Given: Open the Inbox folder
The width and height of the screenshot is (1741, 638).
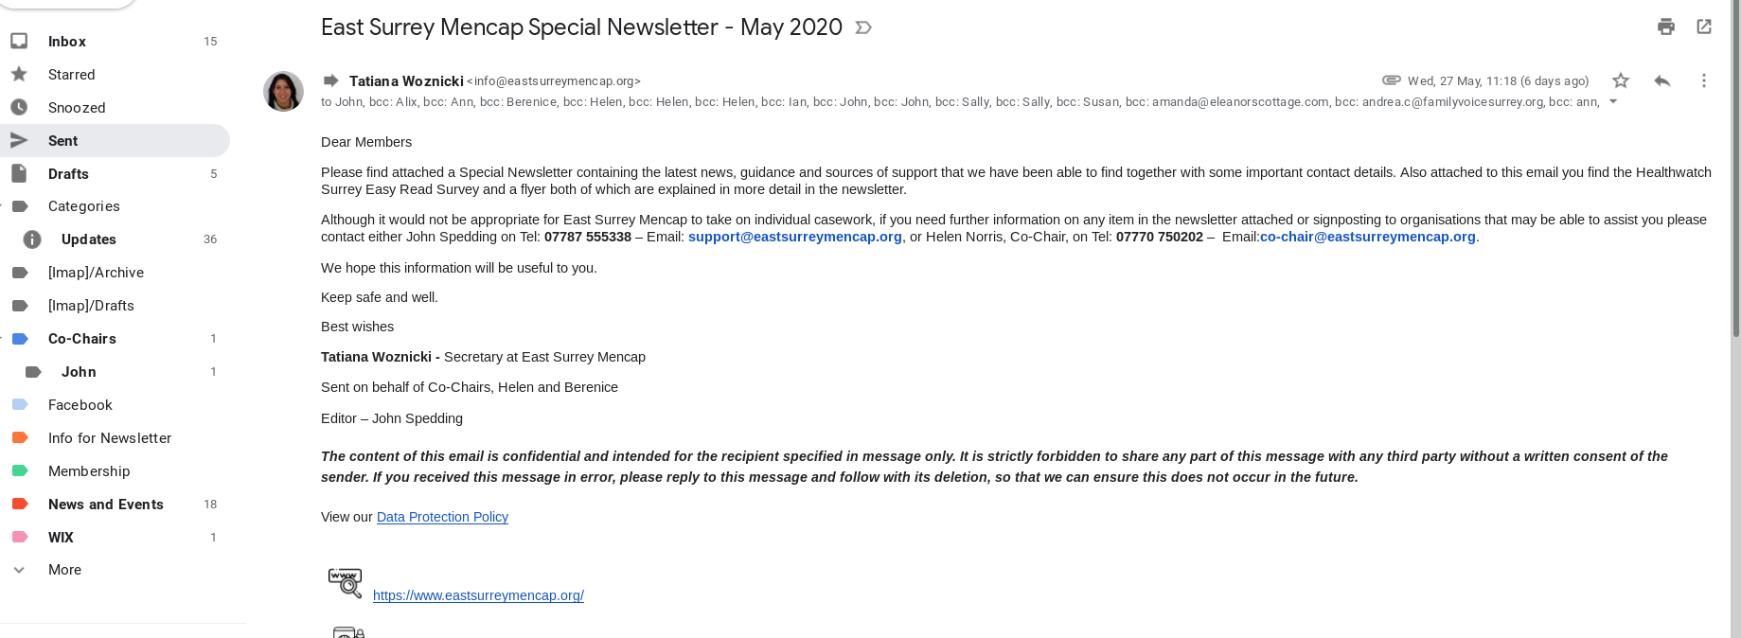Looking at the screenshot, I should (67, 42).
